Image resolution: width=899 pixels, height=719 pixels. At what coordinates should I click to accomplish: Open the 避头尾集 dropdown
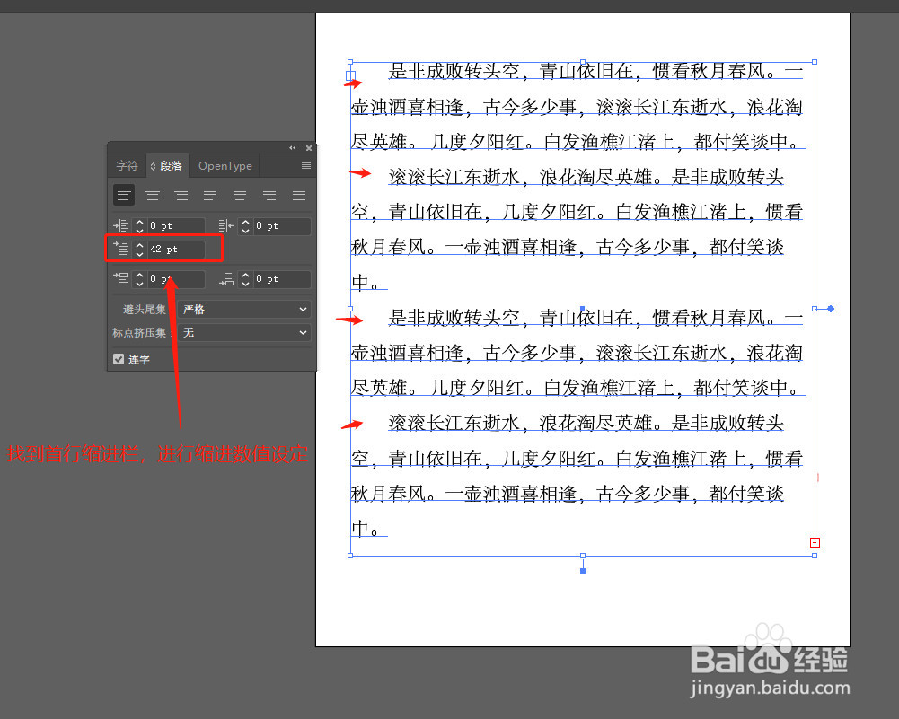pyautogui.click(x=244, y=310)
